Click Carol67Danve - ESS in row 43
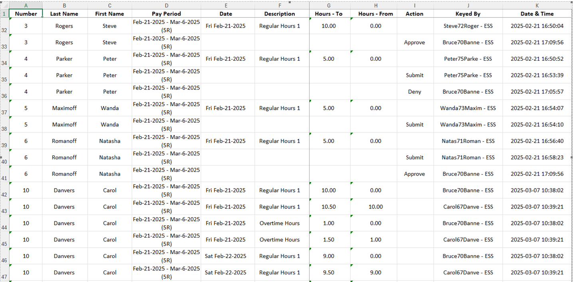Viewport: 573px width, 282px height. tap(468, 207)
